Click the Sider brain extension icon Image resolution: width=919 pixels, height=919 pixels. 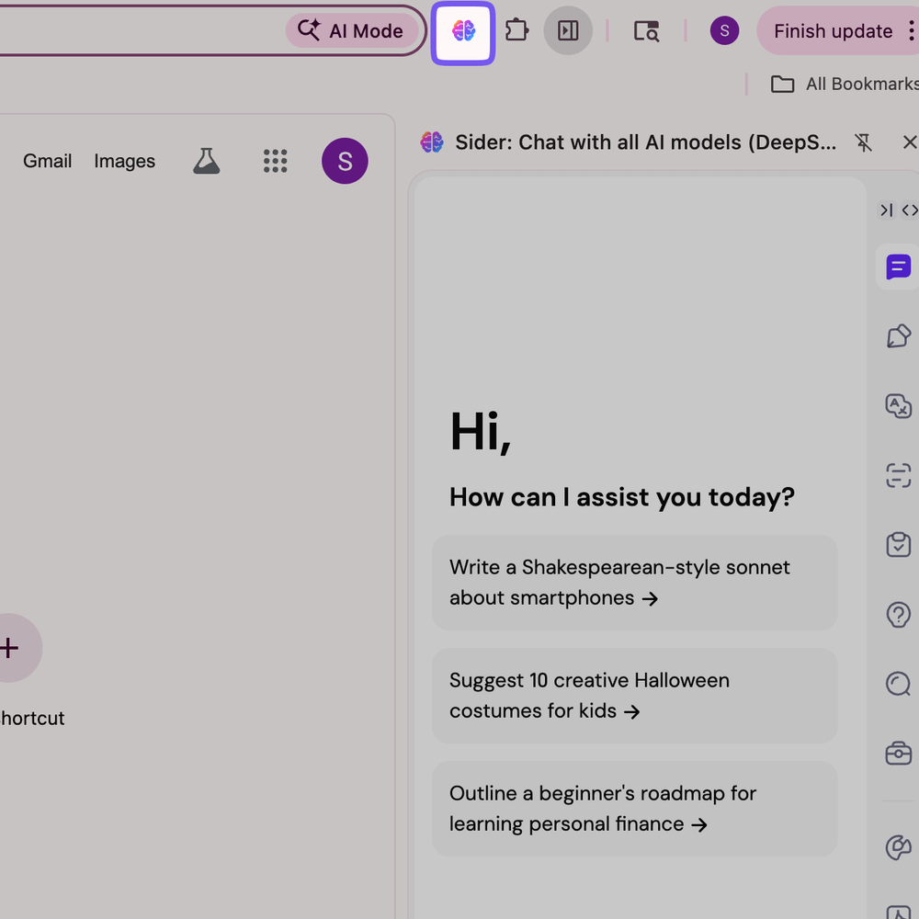[463, 31]
